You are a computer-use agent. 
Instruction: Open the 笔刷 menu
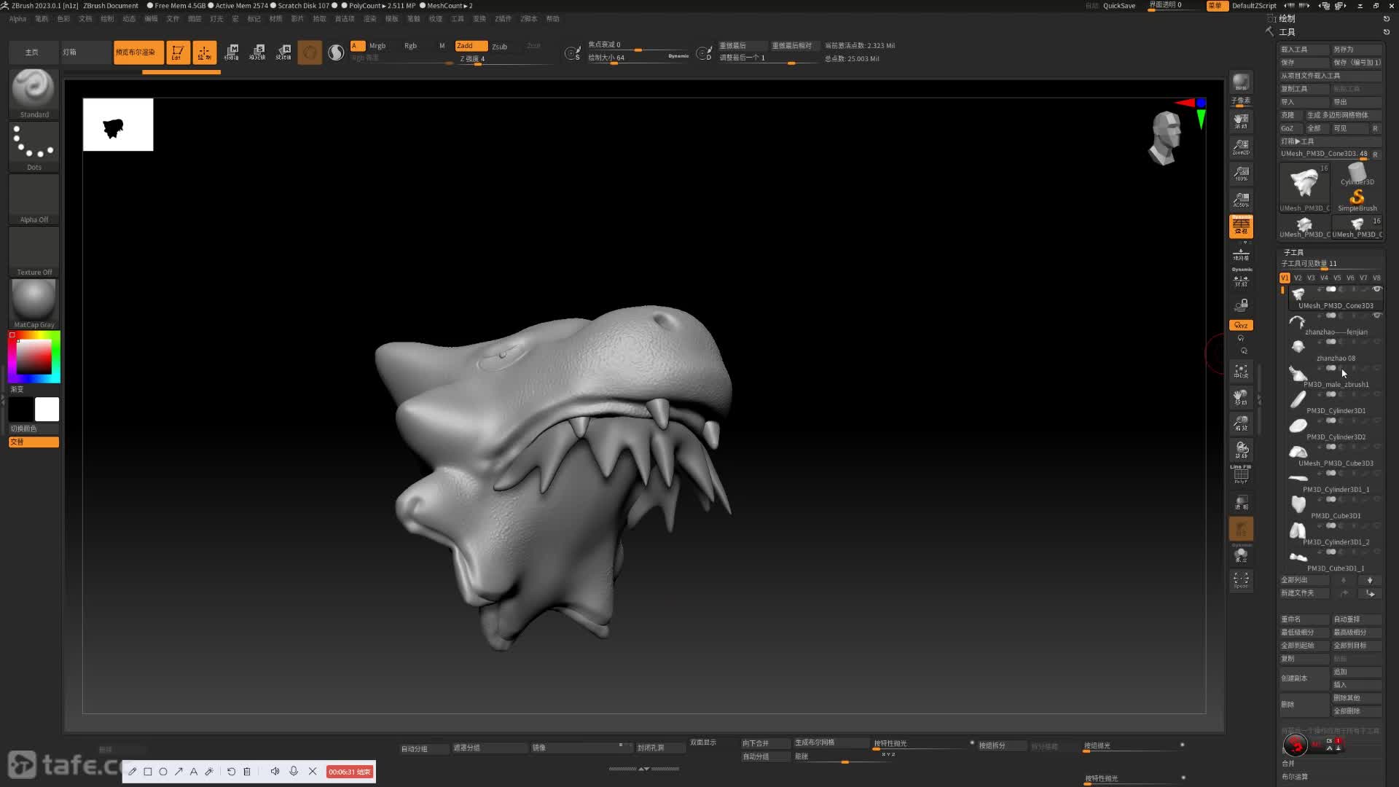click(42, 19)
